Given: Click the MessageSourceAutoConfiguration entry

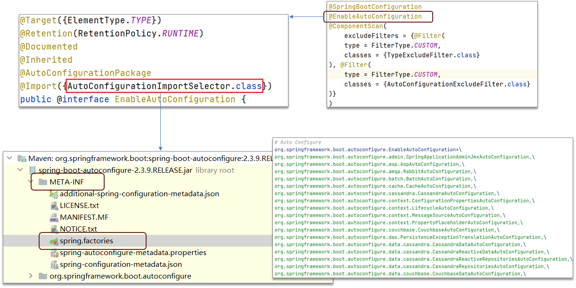Looking at the screenshot, I should point(390,215).
